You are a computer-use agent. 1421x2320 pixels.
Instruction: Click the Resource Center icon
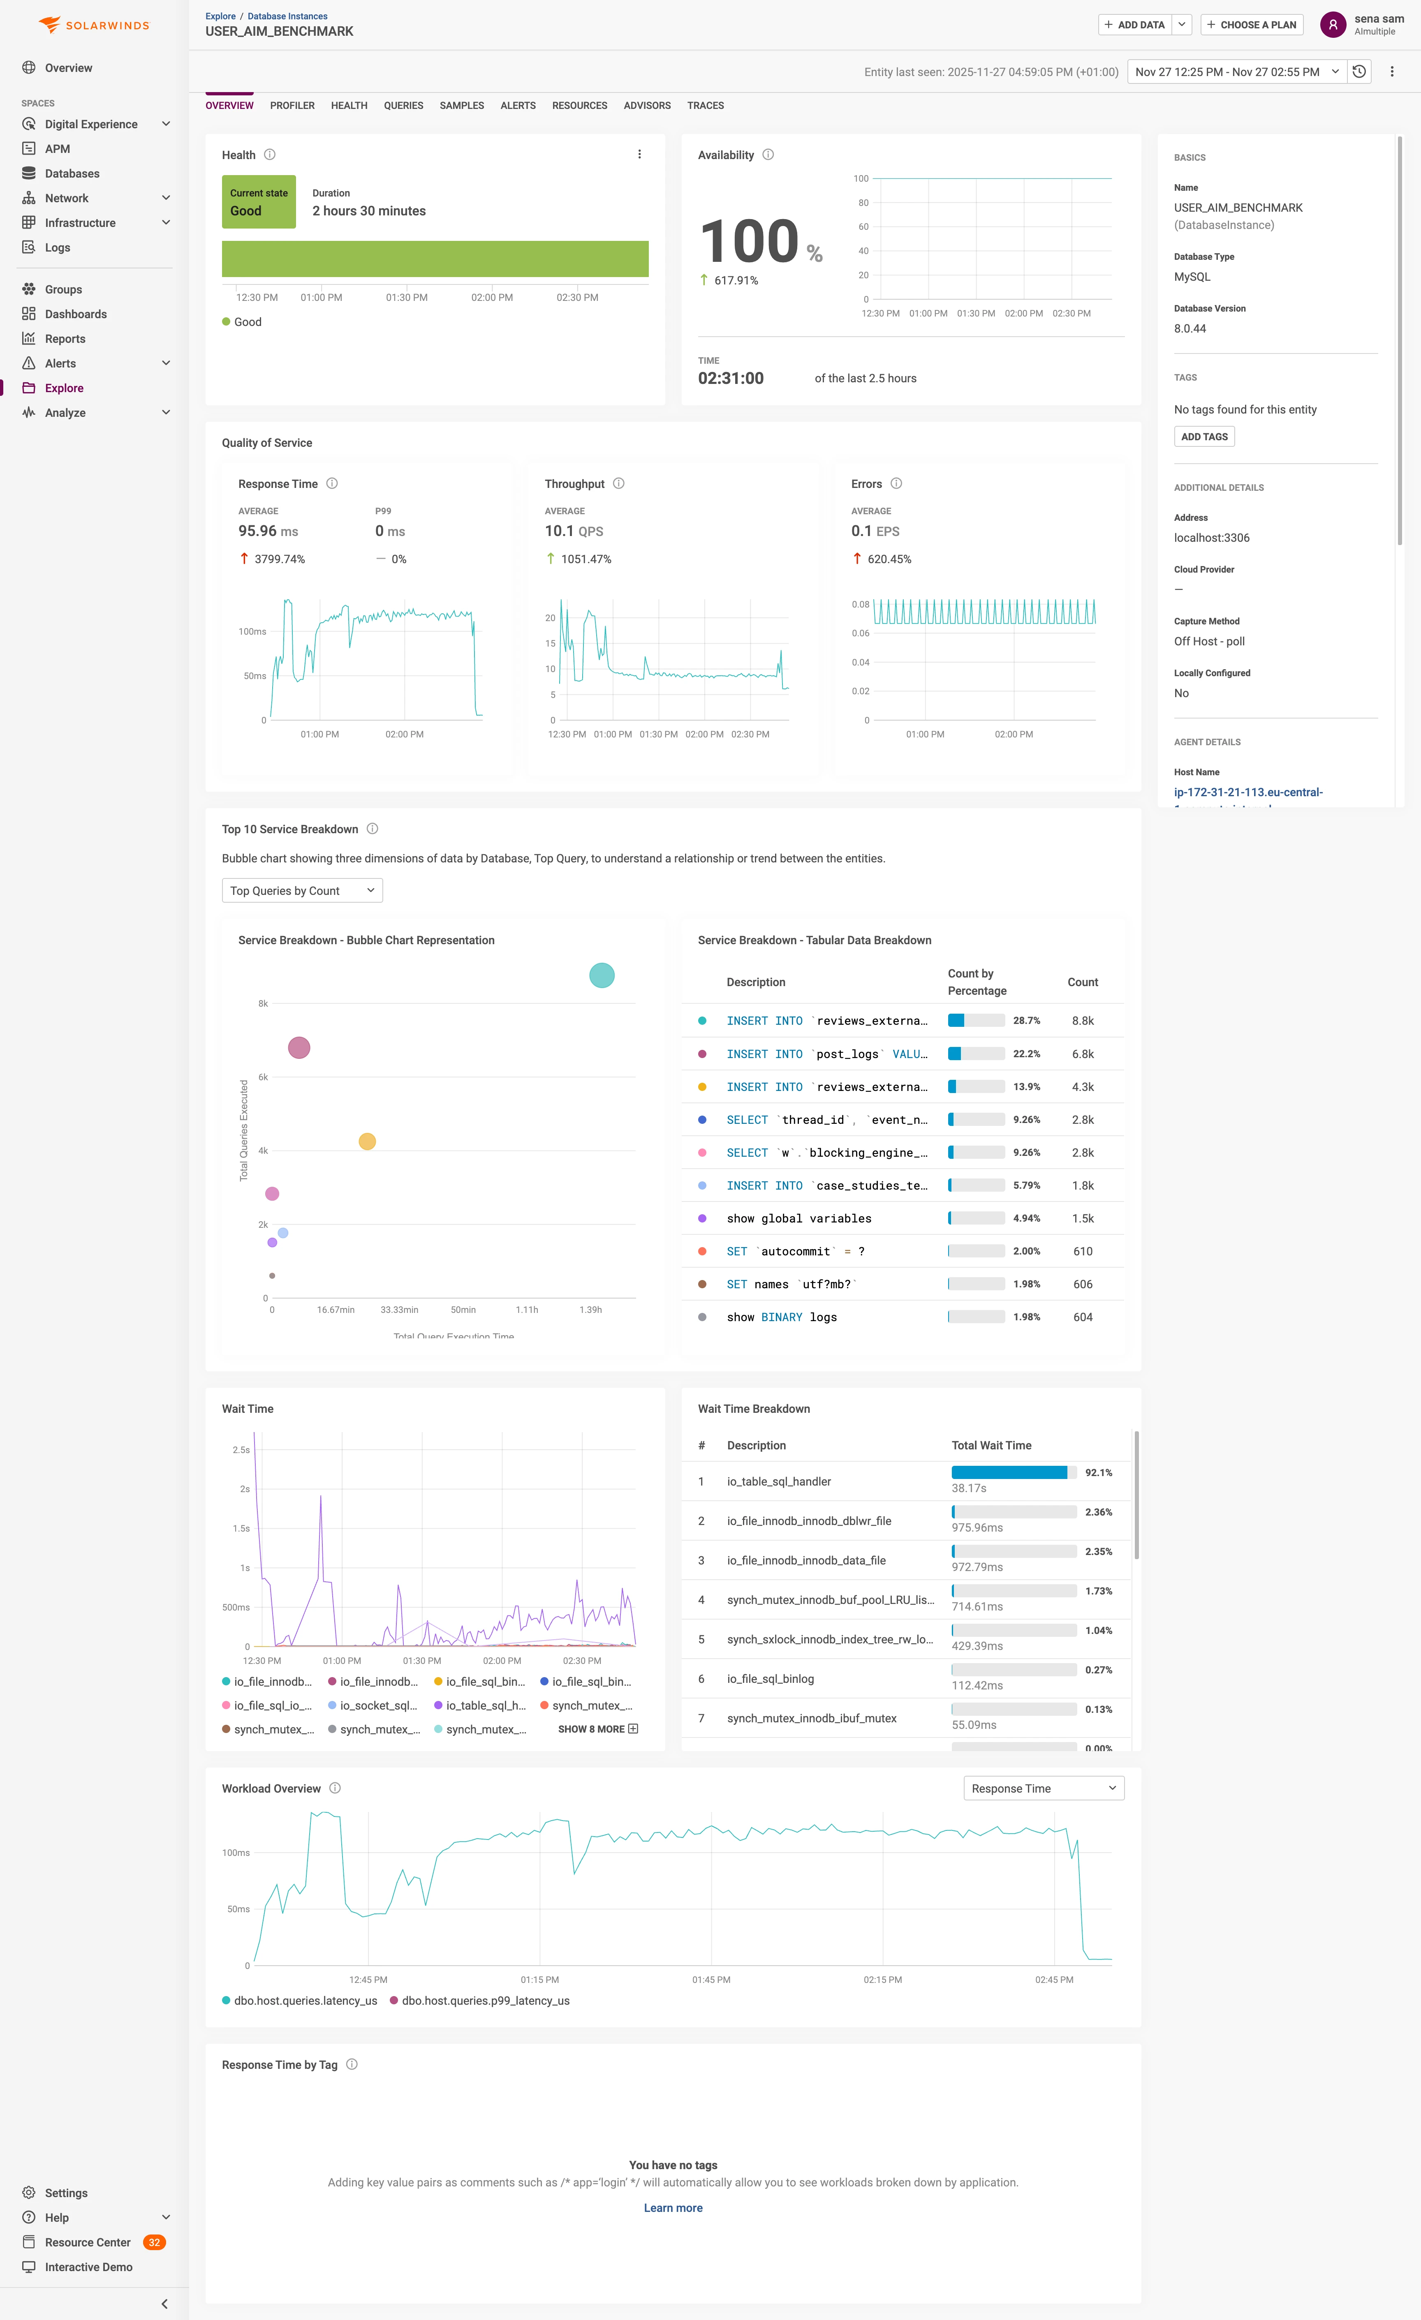point(29,2242)
